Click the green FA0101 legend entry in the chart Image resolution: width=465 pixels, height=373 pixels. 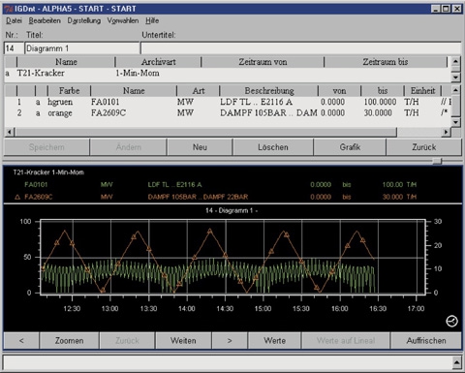pyautogui.click(x=36, y=185)
